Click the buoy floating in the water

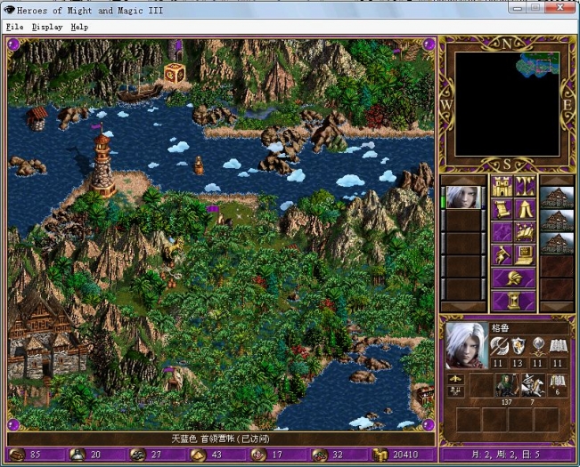tap(199, 165)
